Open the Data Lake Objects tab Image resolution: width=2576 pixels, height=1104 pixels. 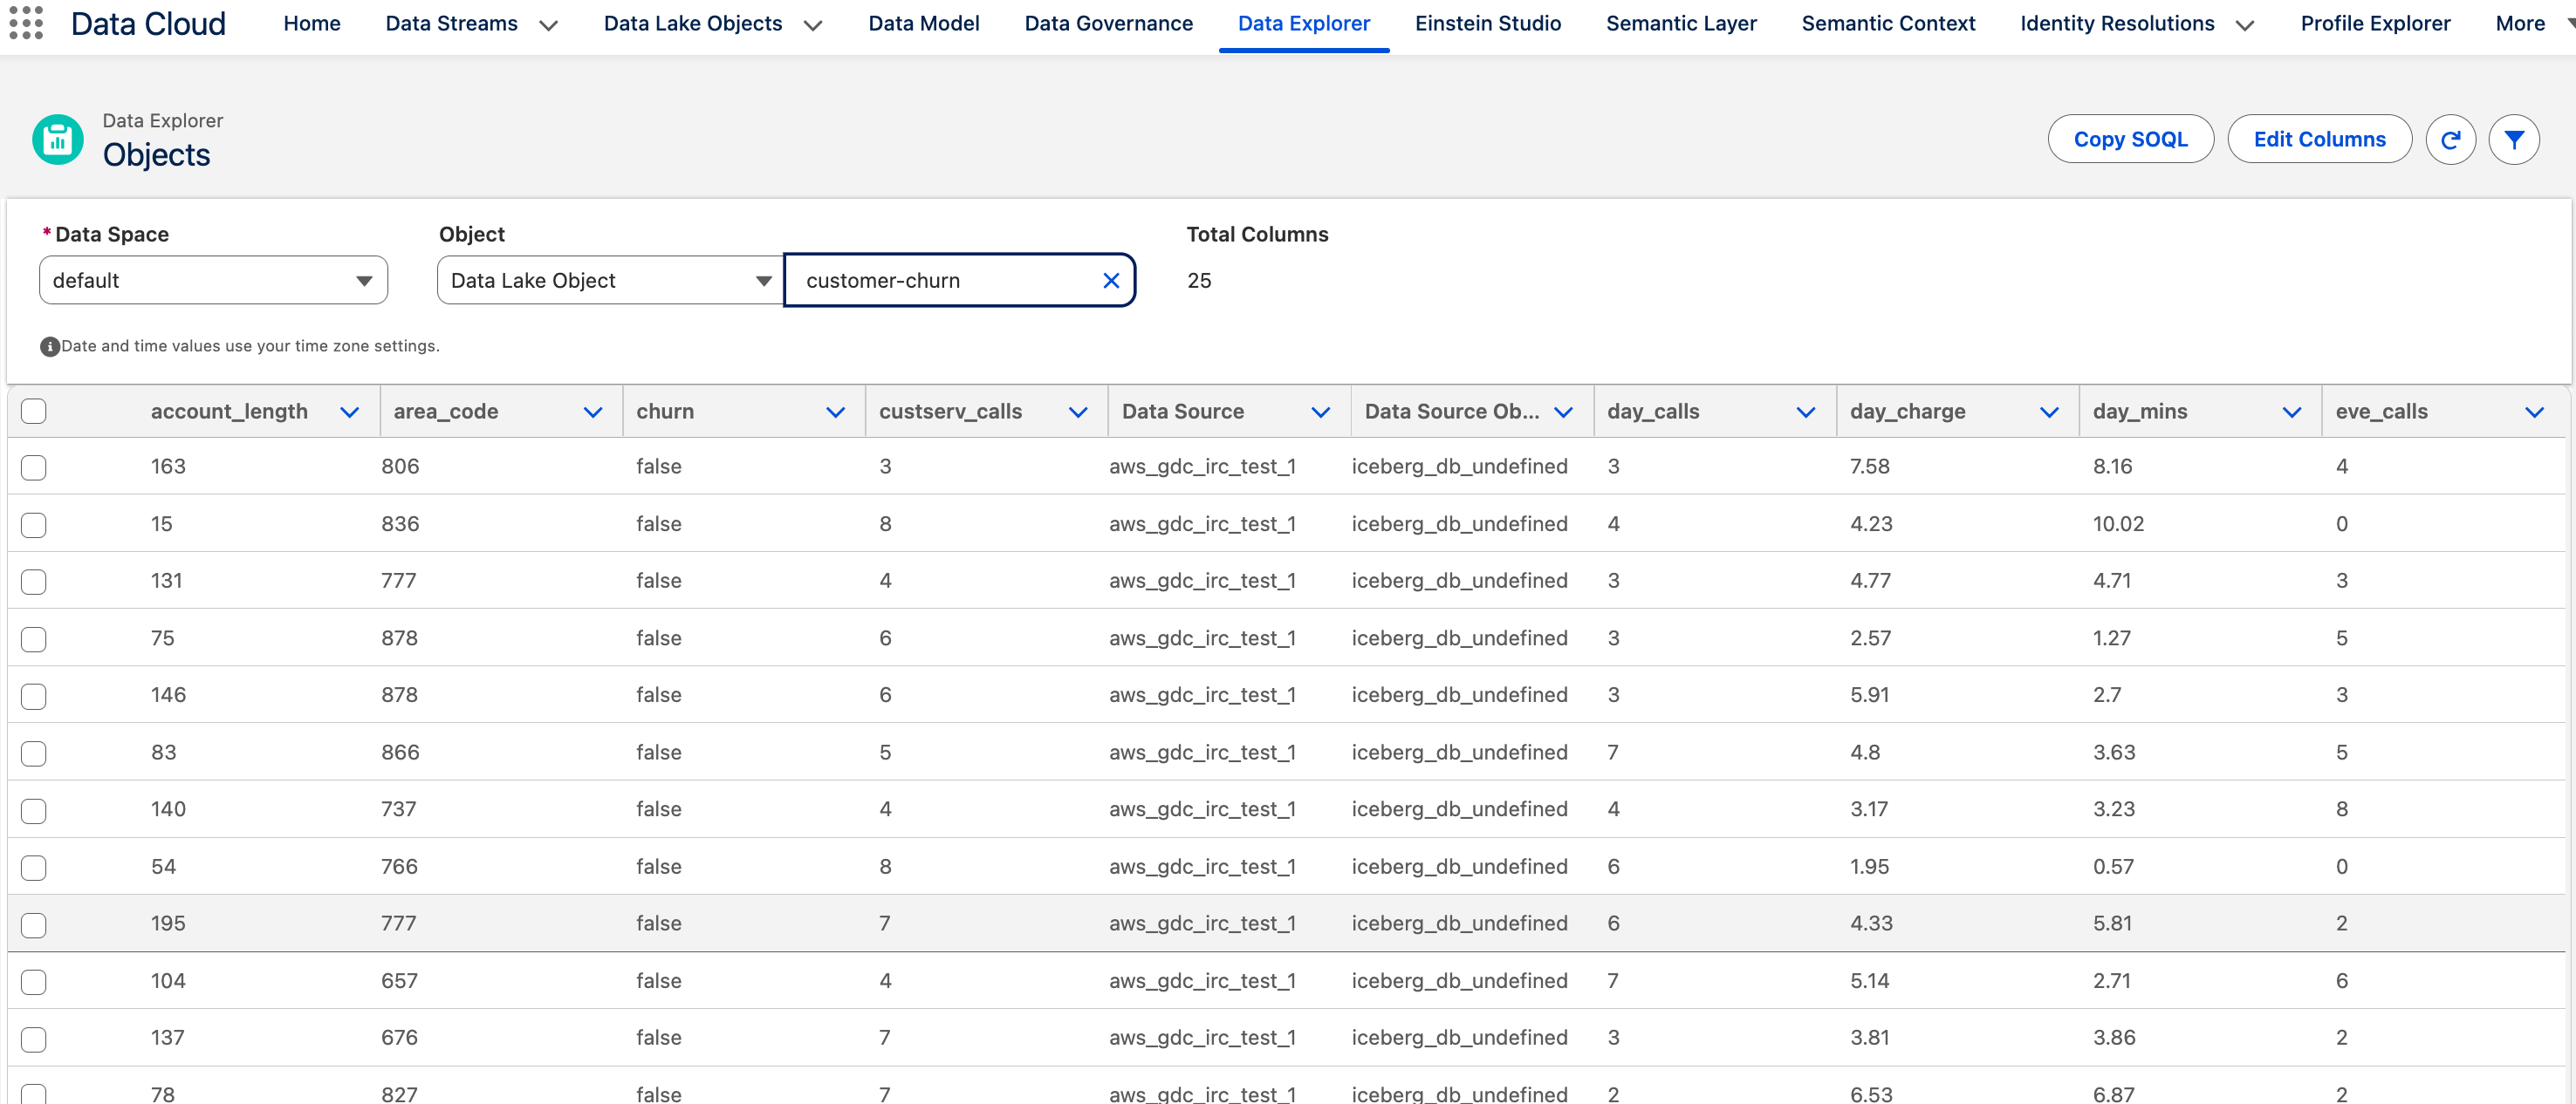coord(693,24)
